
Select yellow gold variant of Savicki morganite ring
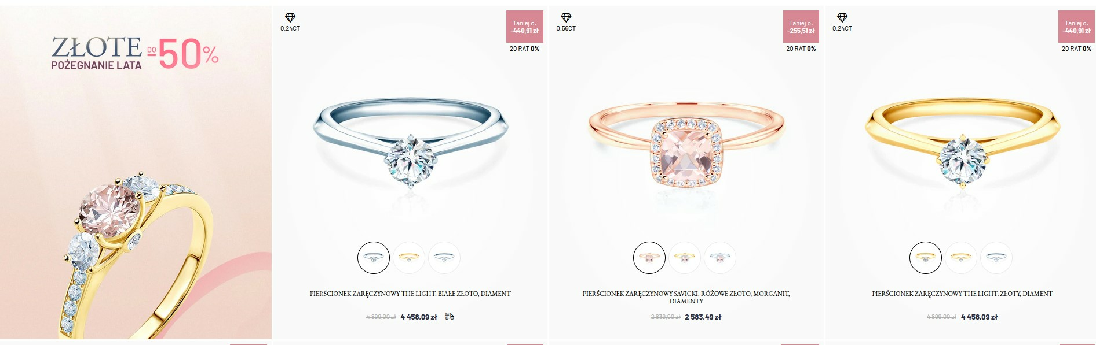click(x=685, y=258)
